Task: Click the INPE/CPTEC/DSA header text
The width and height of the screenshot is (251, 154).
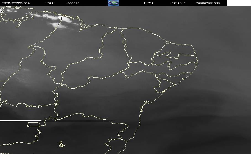Action: [x=16, y=3]
